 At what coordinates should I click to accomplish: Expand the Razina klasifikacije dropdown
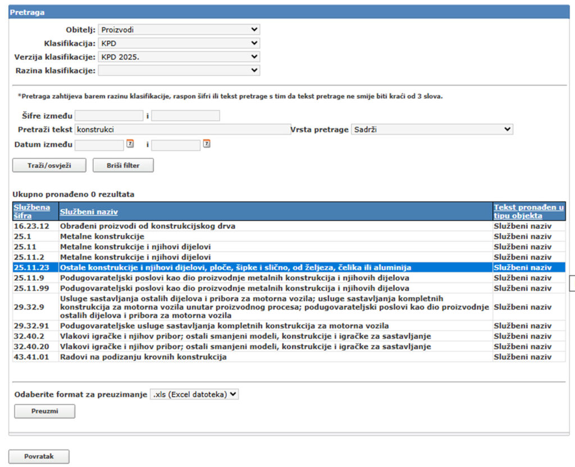(179, 70)
